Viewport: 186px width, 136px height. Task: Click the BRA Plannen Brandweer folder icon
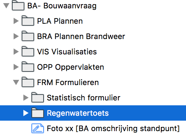click(28, 36)
